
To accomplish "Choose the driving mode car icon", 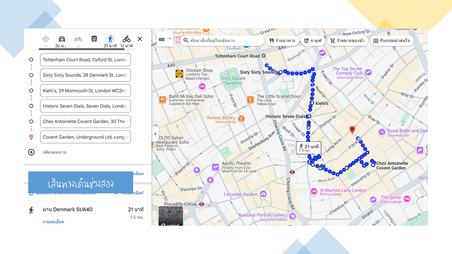I will [x=62, y=39].
